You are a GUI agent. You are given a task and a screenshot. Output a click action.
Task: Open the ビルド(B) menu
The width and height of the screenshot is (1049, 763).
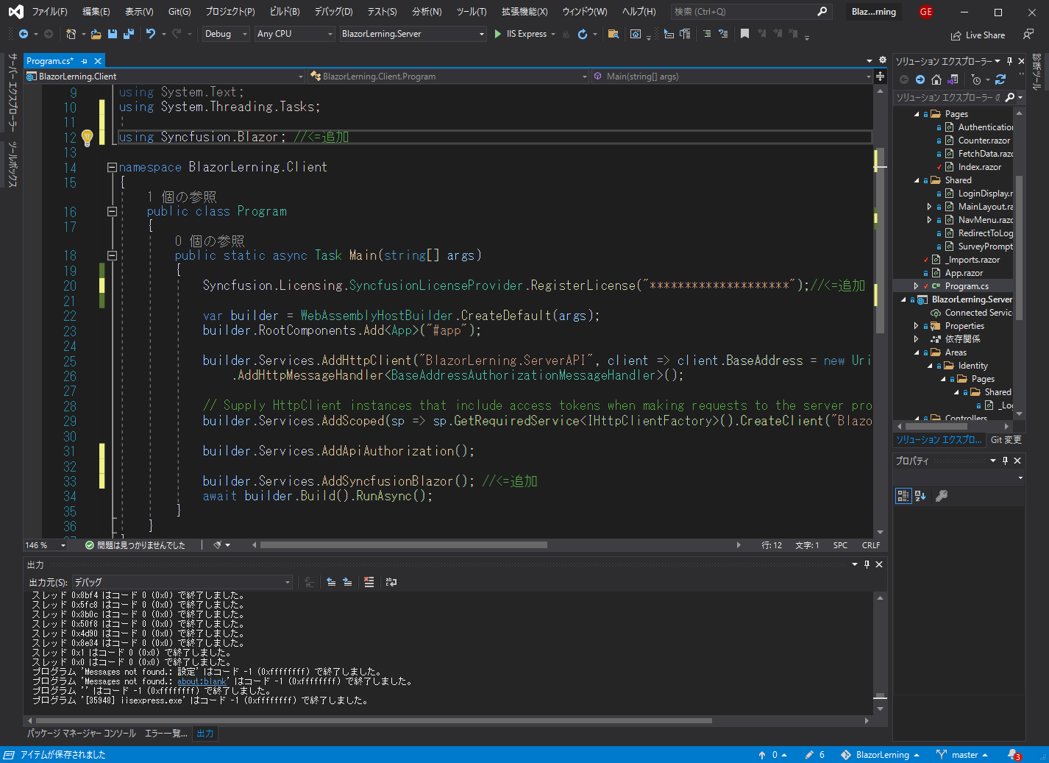[x=285, y=12]
